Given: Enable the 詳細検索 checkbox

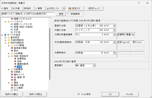Looking at the screenshot, I should point(69,14).
